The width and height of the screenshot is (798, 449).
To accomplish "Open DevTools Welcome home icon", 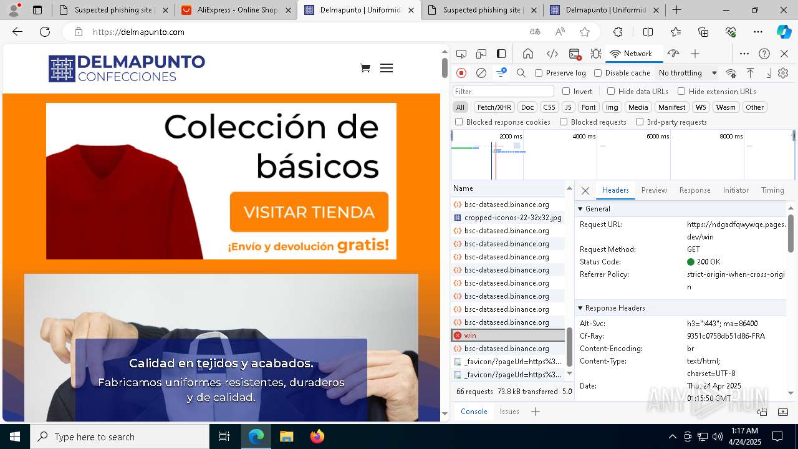I will [528, 54].
